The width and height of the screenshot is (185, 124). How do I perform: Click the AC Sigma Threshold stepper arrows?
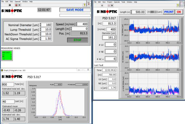[40, 39]
